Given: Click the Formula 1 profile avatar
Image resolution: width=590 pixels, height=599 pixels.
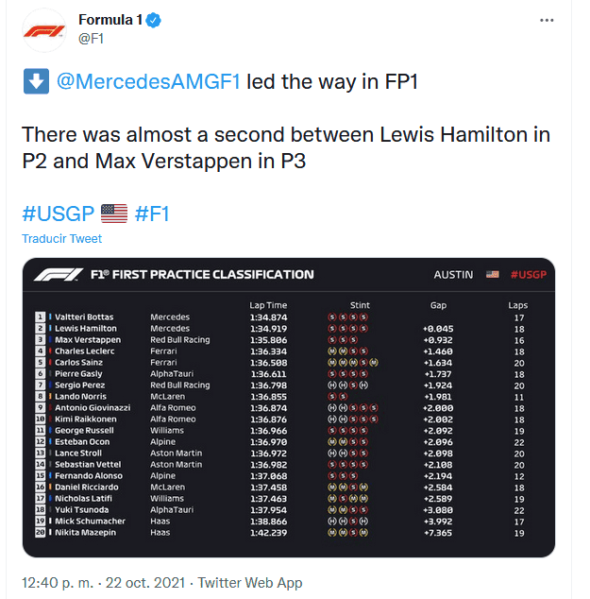Looking at the screenshot, I should tap(44, 29).
